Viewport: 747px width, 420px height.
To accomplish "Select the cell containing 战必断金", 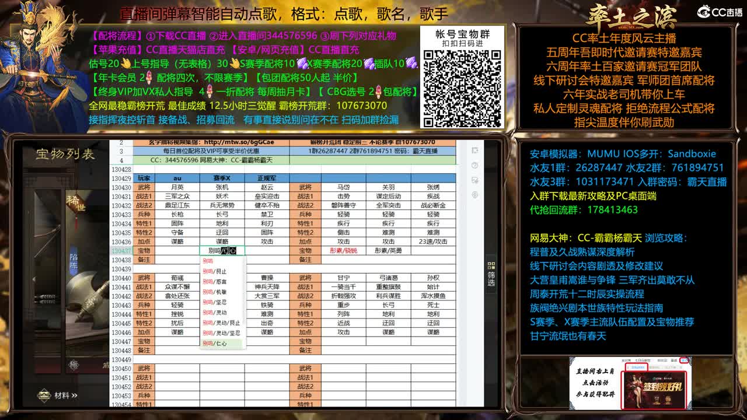I will click(433, 205).
